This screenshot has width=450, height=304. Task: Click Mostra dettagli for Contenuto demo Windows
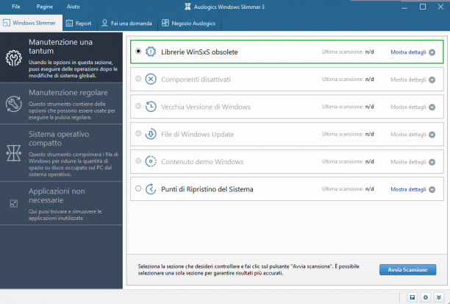[x=408, y=162]
